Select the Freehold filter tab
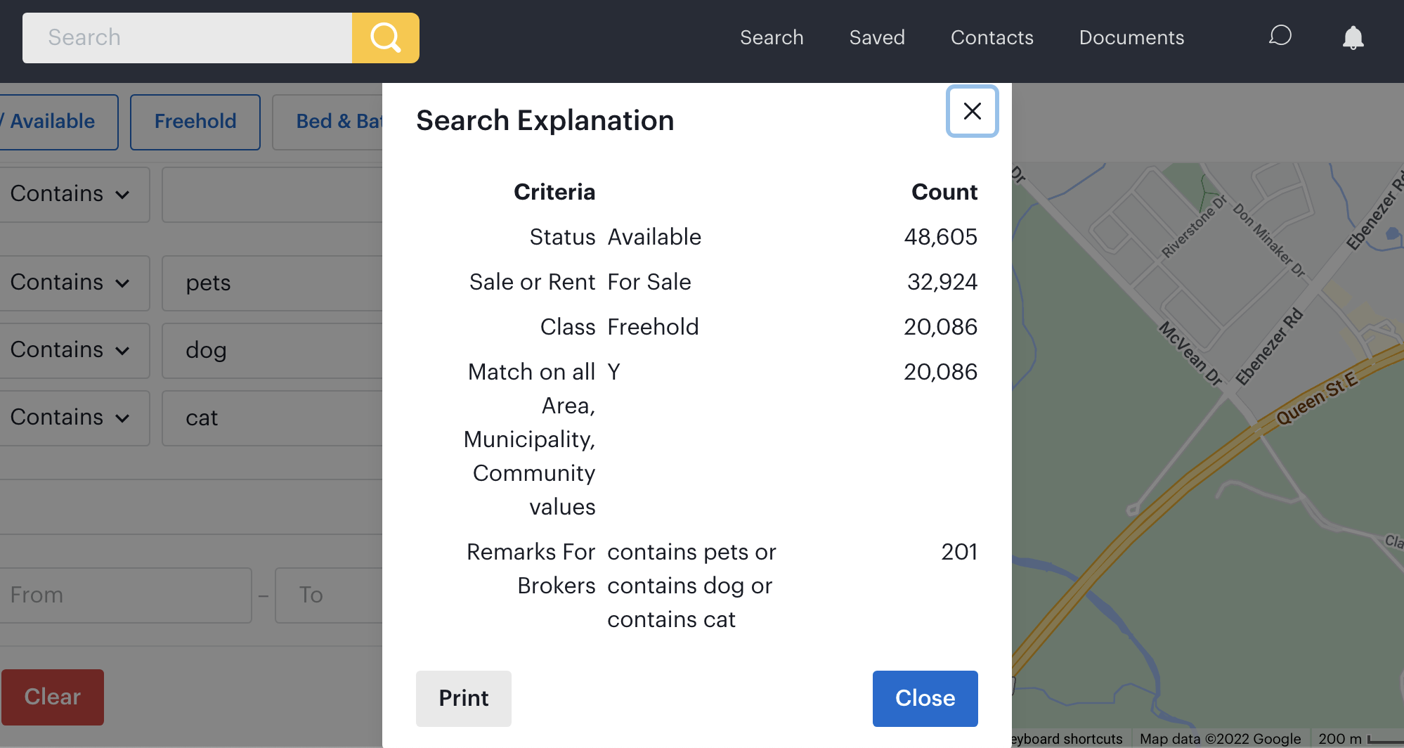Screen dimensions: 1404x748 coord(195,122)
